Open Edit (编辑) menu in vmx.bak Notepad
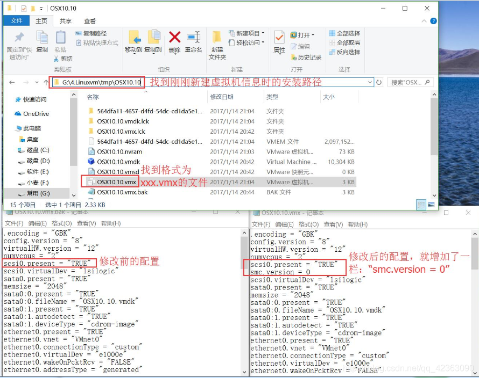The image size is (479, 378). [x=38, y=223]
